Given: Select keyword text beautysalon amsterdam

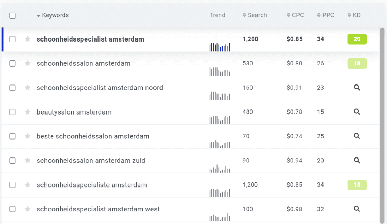Looking at the screenshot, I should pos(74,112).
